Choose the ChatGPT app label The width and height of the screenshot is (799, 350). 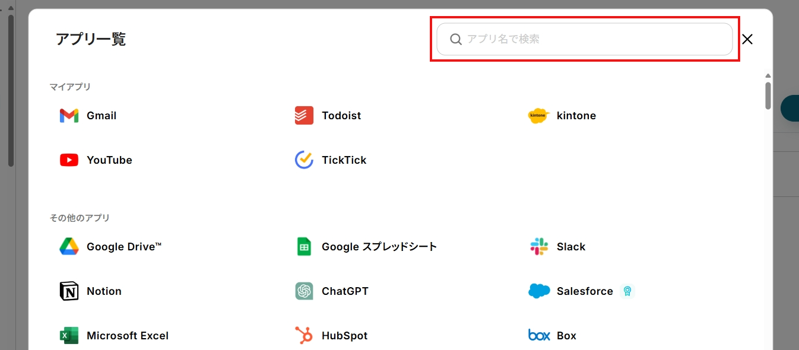point(345,291)
